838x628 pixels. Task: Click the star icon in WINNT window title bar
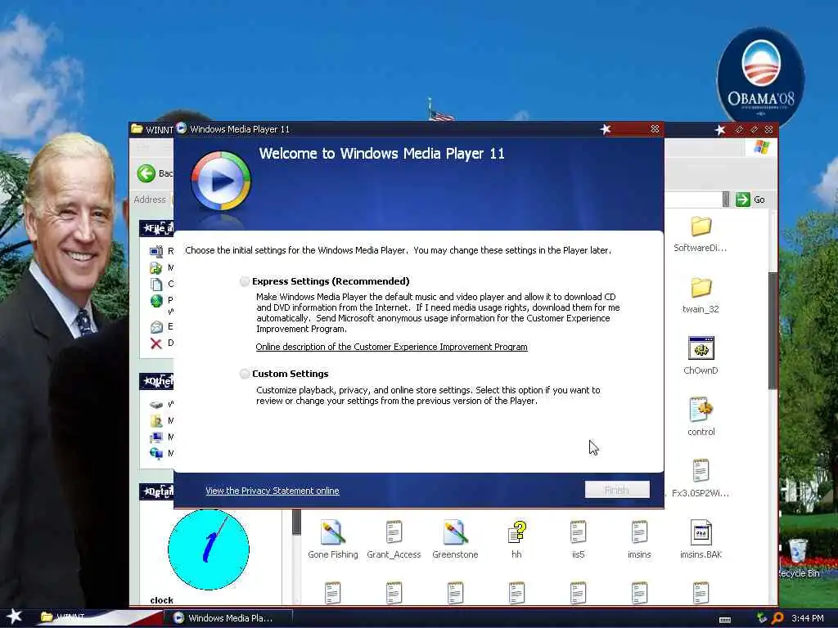tap(720, 129)
